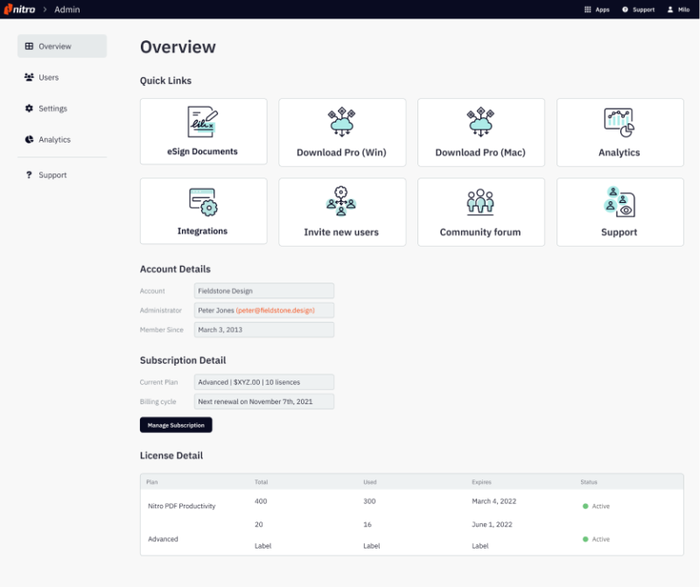Click the total value 20
The height and width of the screenshot is (587, 700).
(x=259, y=525)
